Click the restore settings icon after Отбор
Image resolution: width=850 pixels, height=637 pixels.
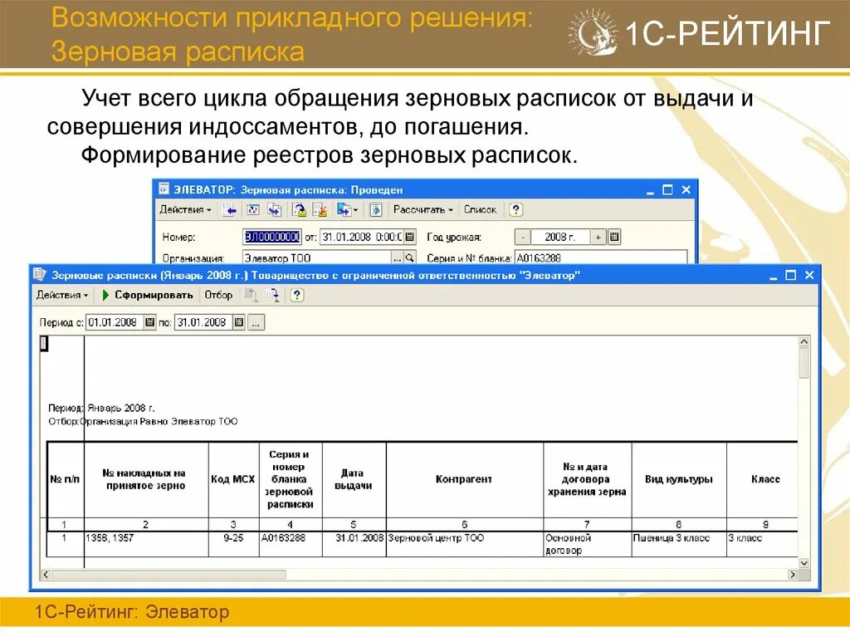(x=251, y=295)
